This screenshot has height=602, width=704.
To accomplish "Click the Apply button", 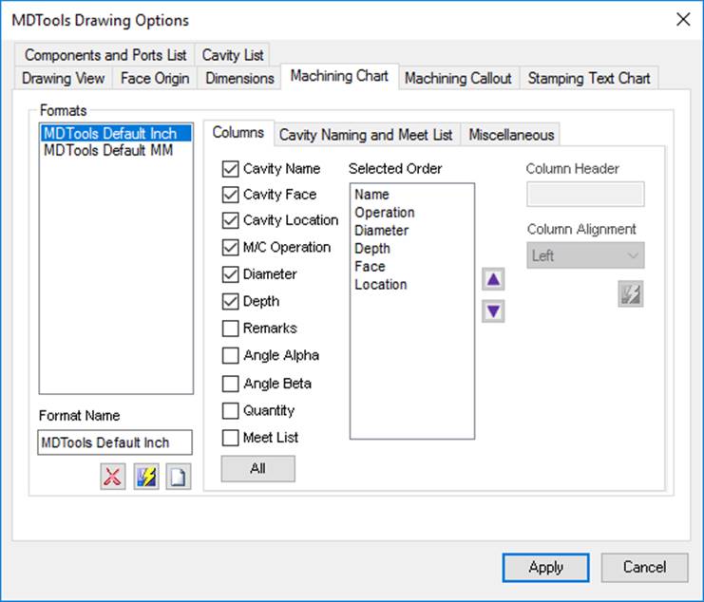I will [546, 568].
